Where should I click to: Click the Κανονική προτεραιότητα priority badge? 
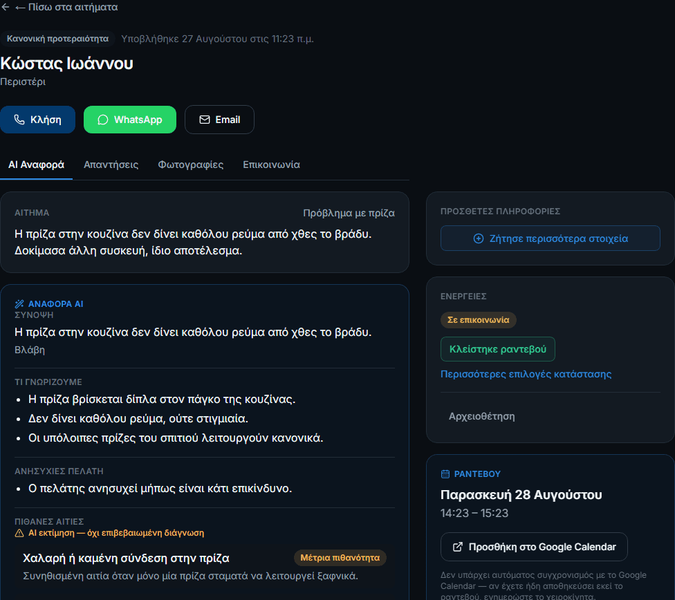click(x=57, y=39)
